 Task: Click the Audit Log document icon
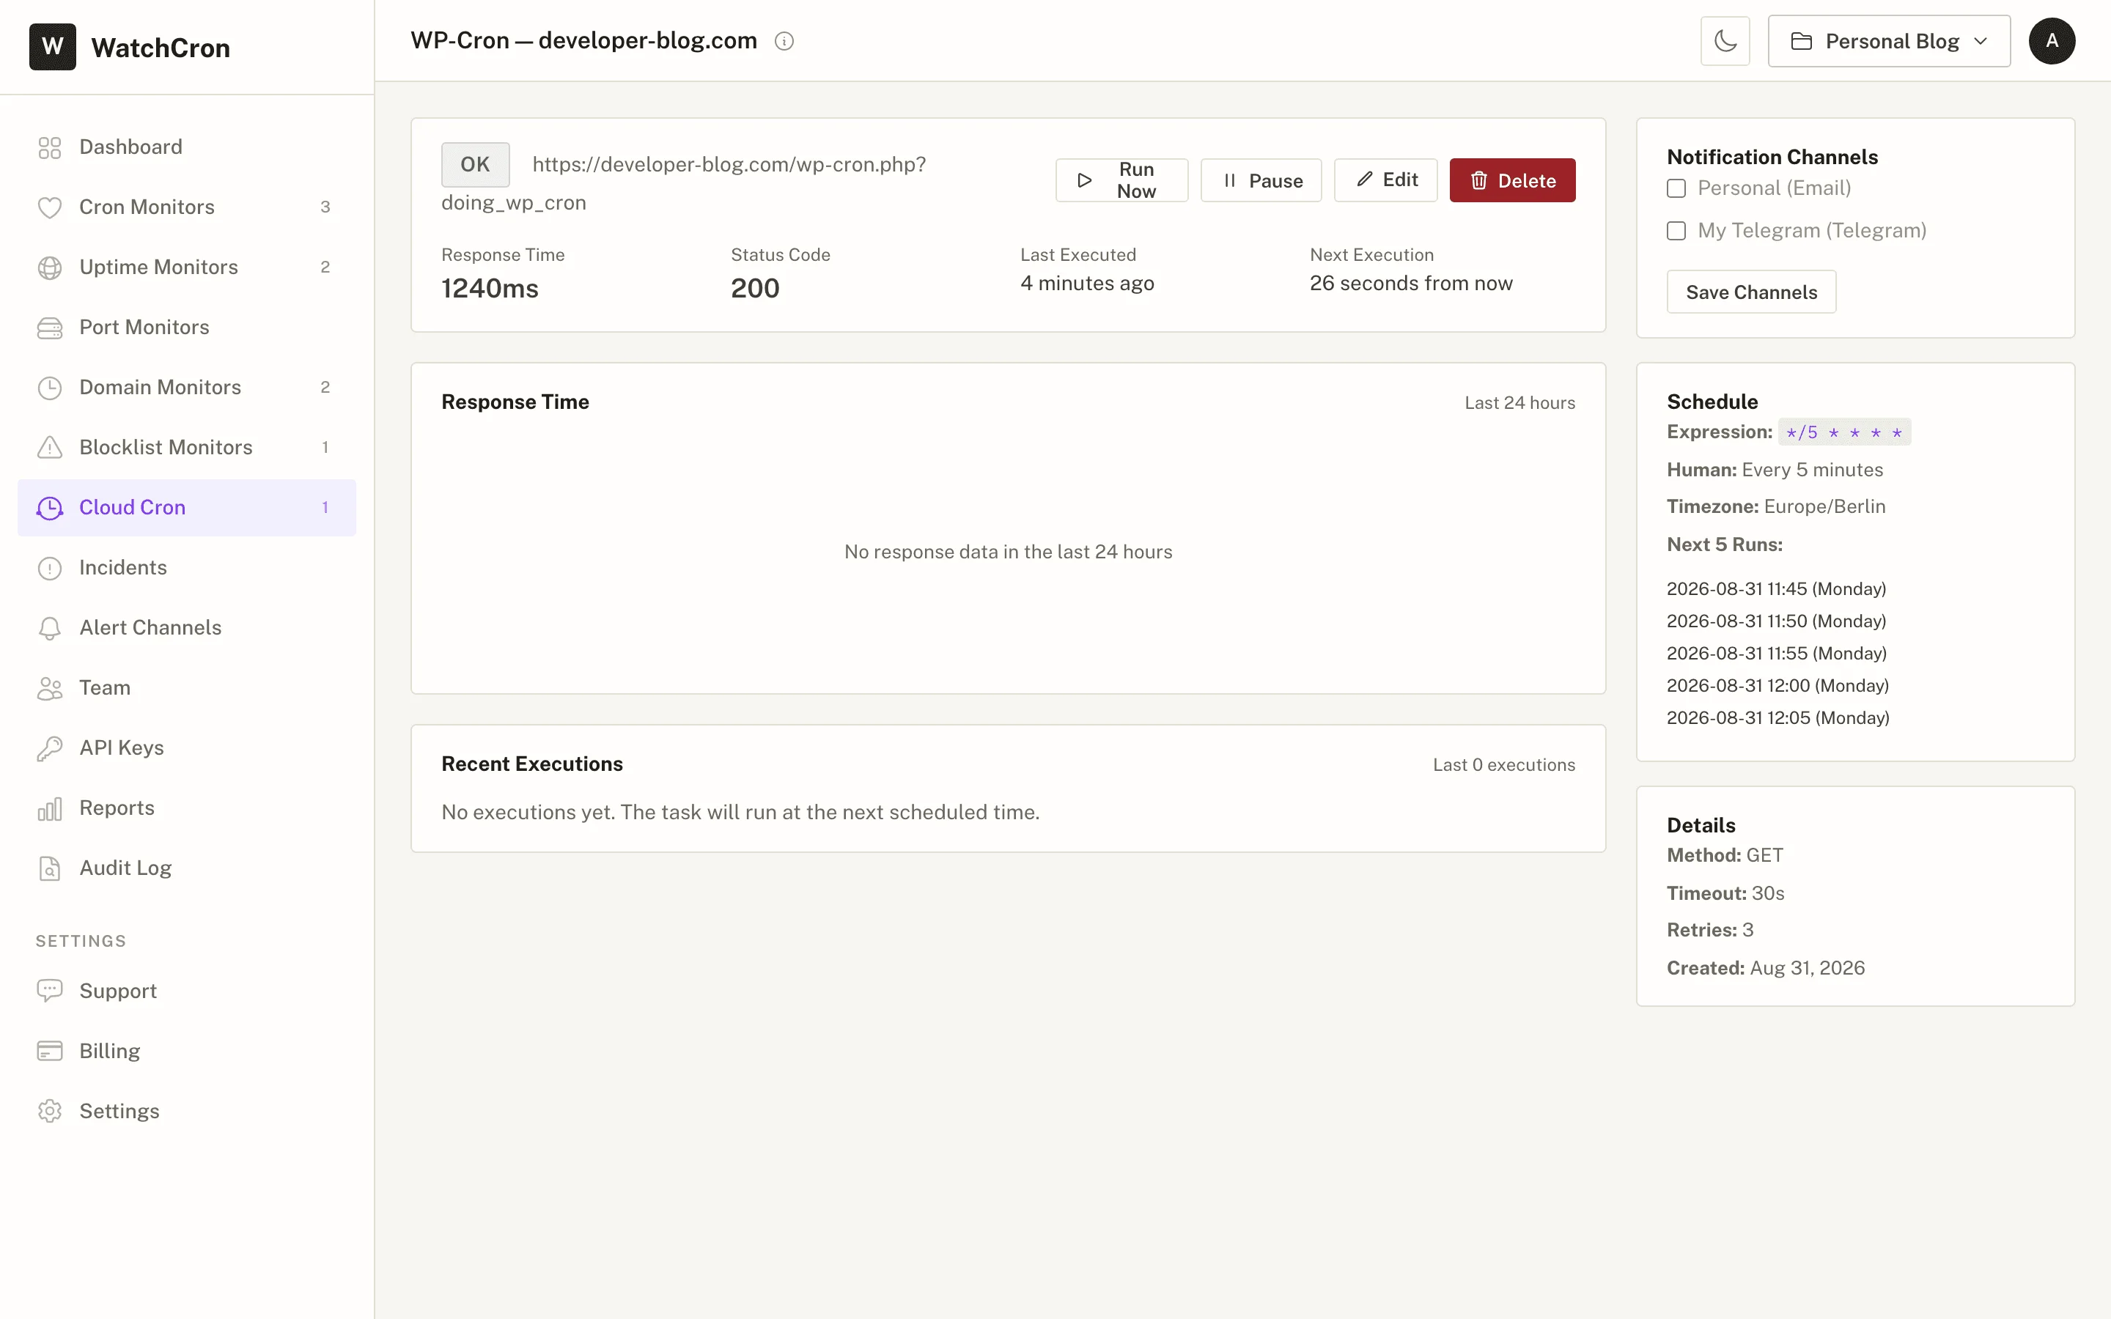tap(50, 869)
